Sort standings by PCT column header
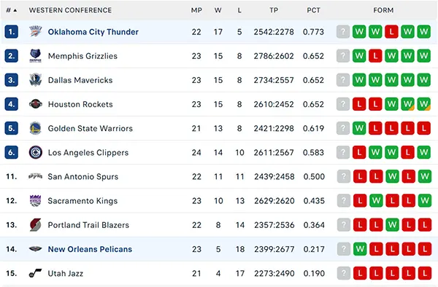The height and width of the screenshot is (287, 438). [x=313, y=10]
